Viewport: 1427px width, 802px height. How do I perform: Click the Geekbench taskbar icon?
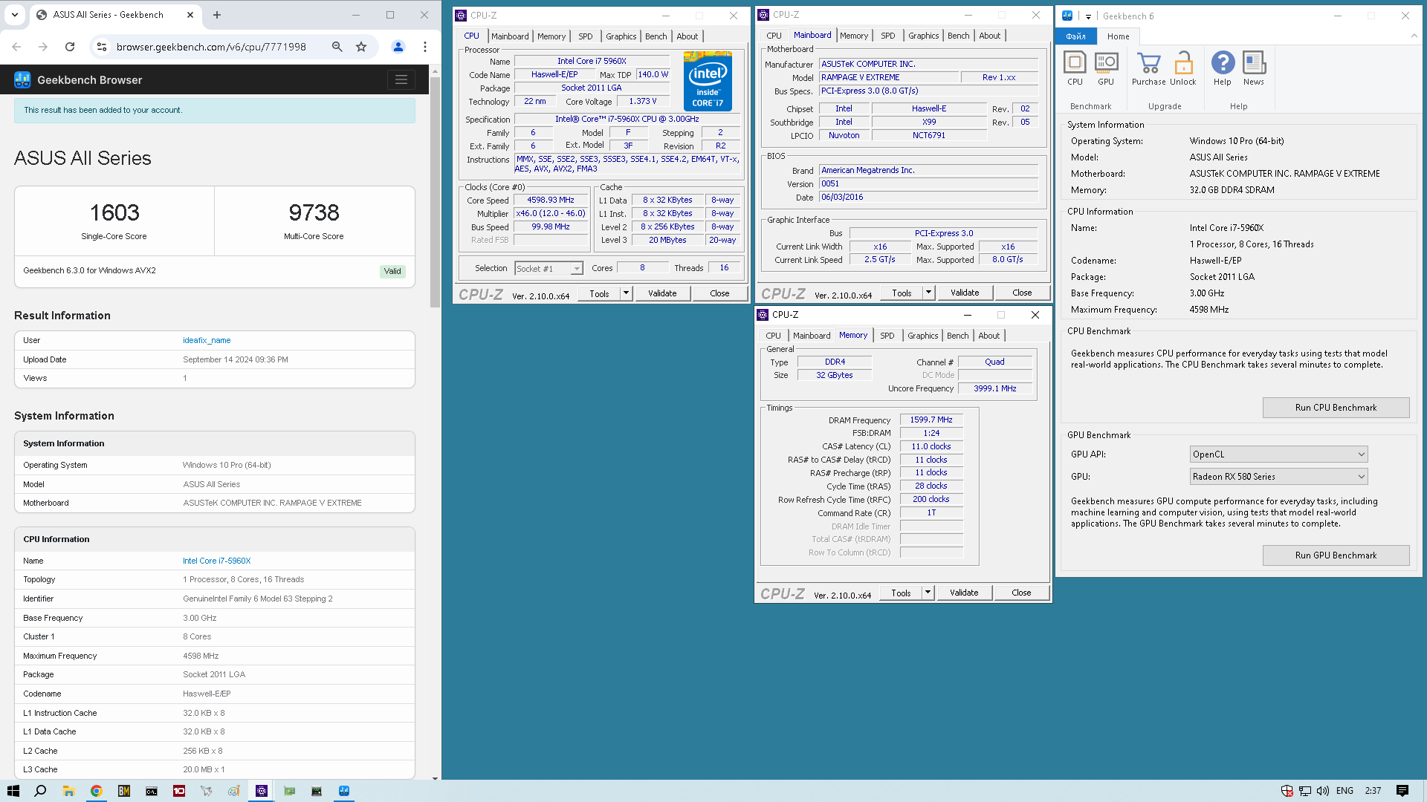click(x=343, y=791)
